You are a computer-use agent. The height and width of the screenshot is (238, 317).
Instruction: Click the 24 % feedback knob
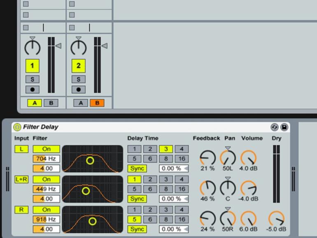207,219
